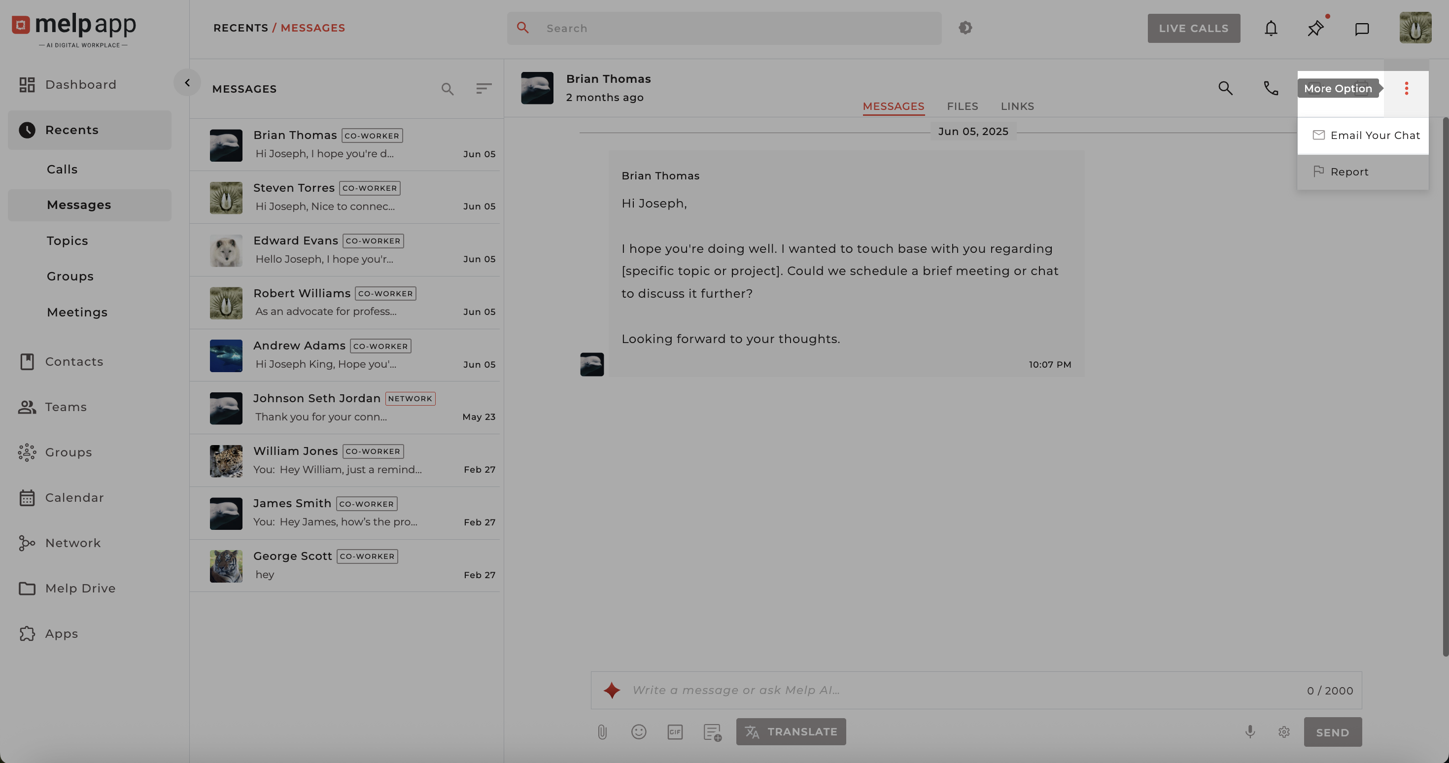Viewport: 1449px width, 763px height.
Task: Switch to the FILES tab
Action: 962,106
